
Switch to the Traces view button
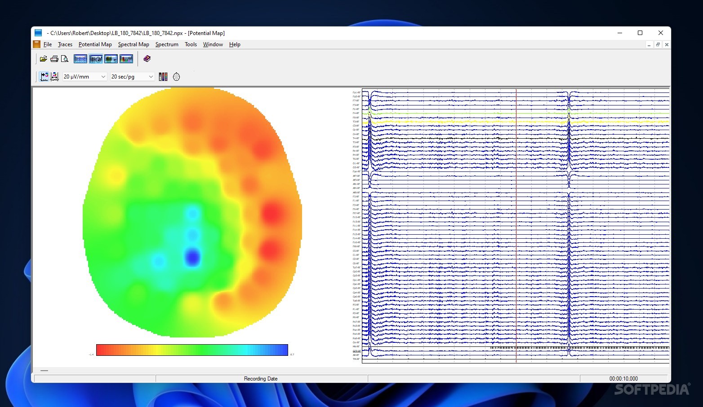coord(80,59)
